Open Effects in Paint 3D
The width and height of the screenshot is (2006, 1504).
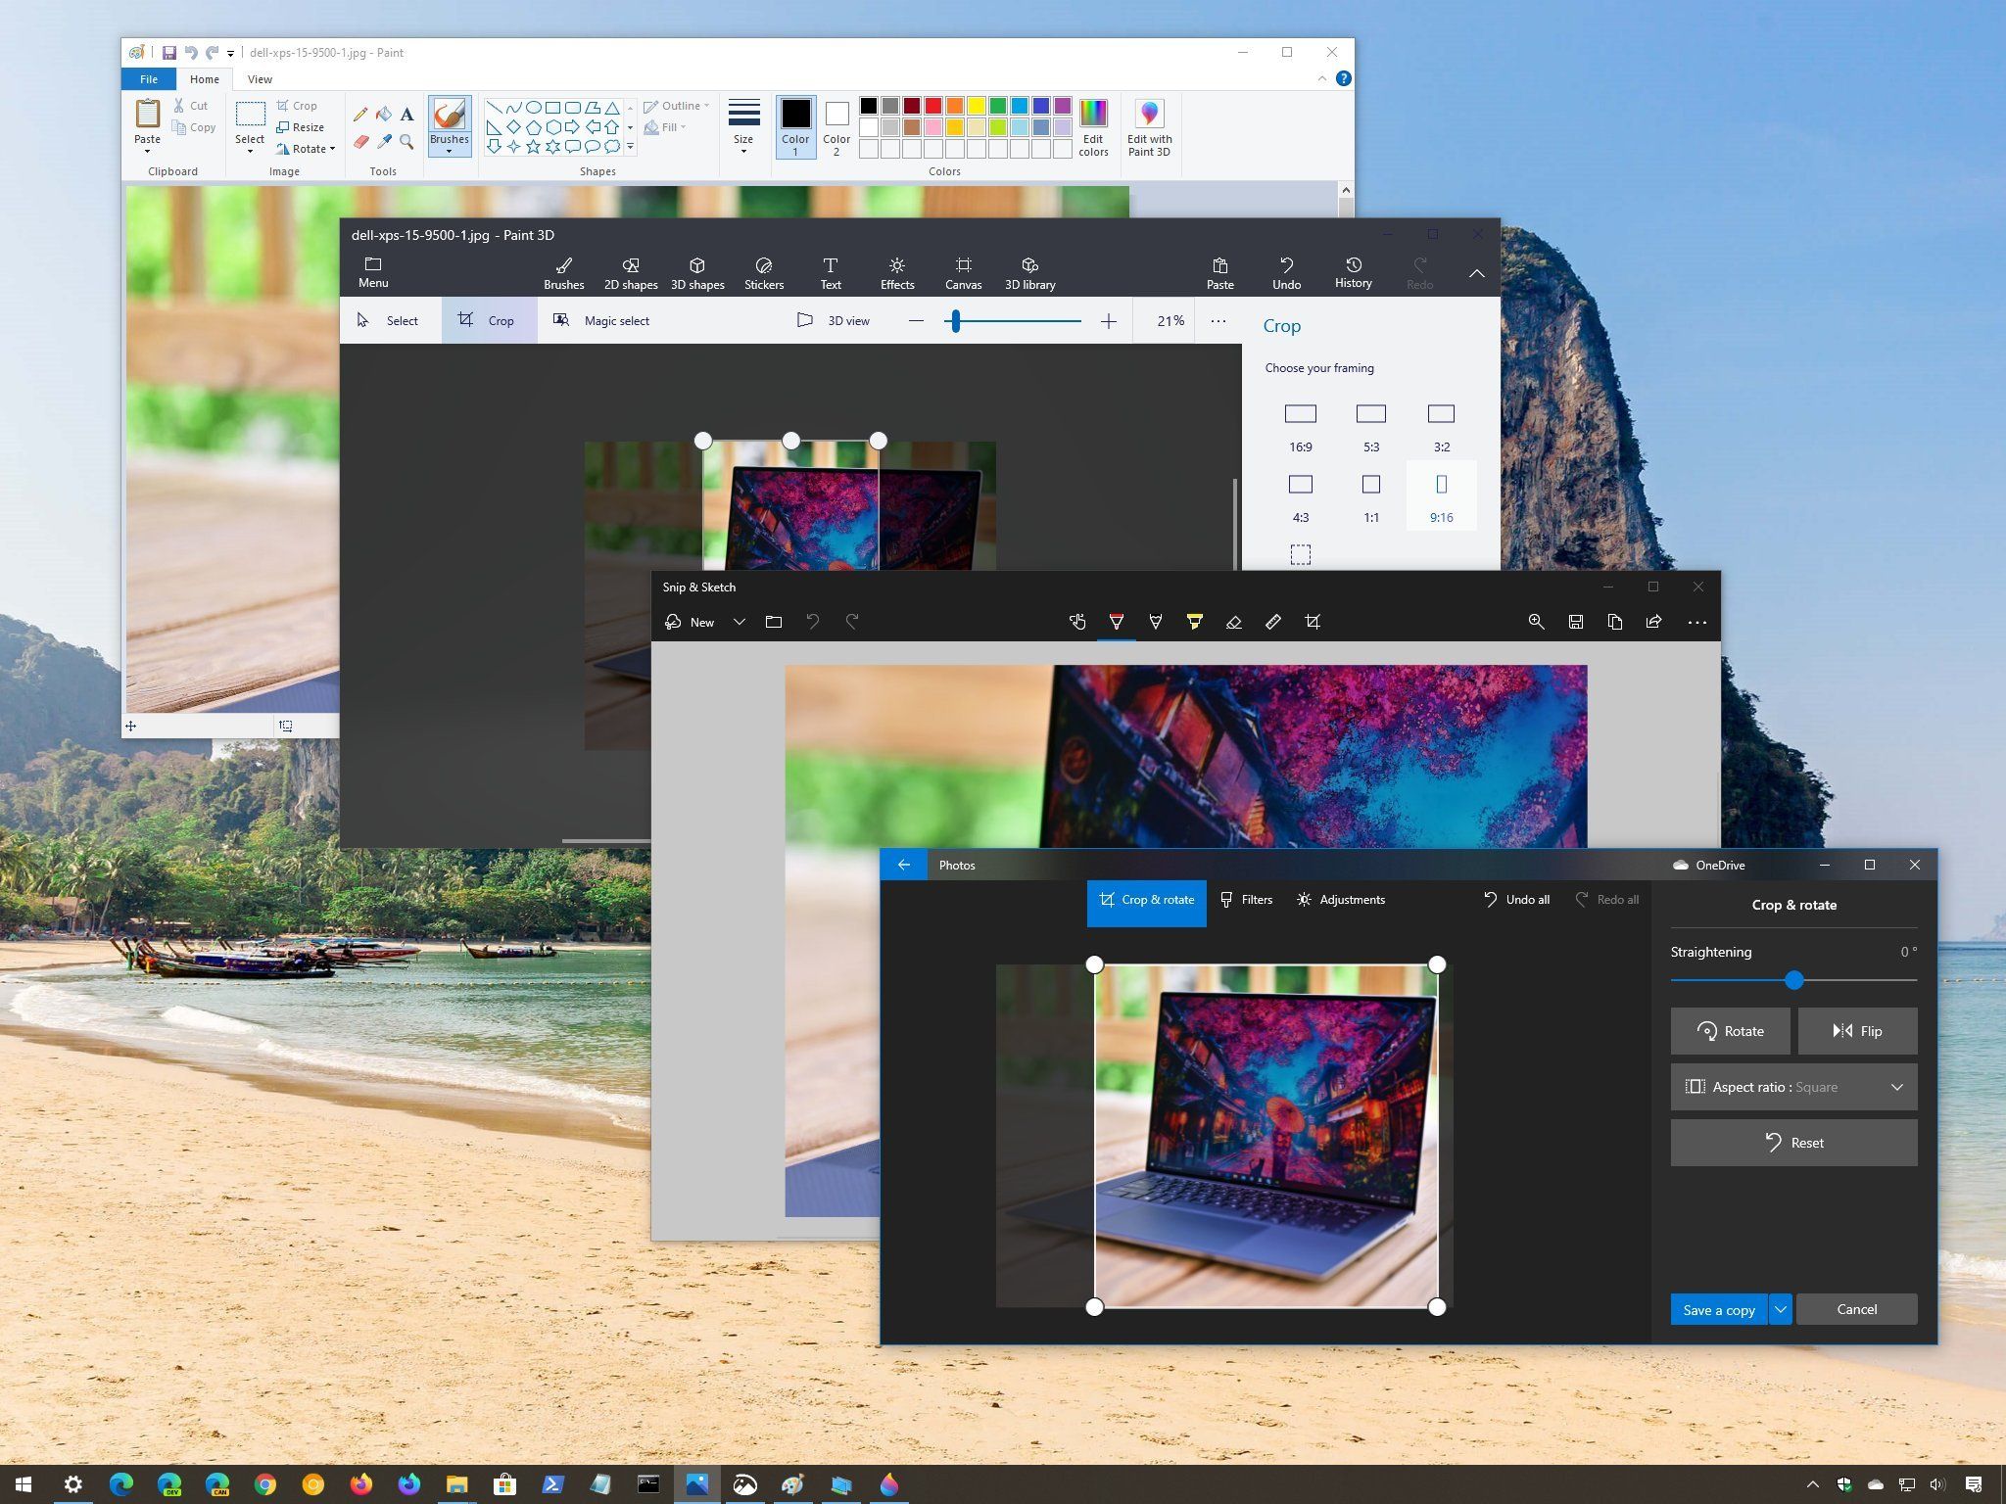tap(897, 273)
